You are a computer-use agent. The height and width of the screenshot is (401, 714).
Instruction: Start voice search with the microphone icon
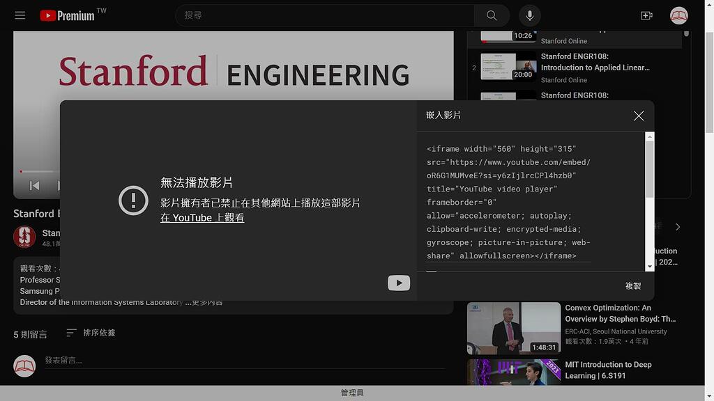[529, 15]
